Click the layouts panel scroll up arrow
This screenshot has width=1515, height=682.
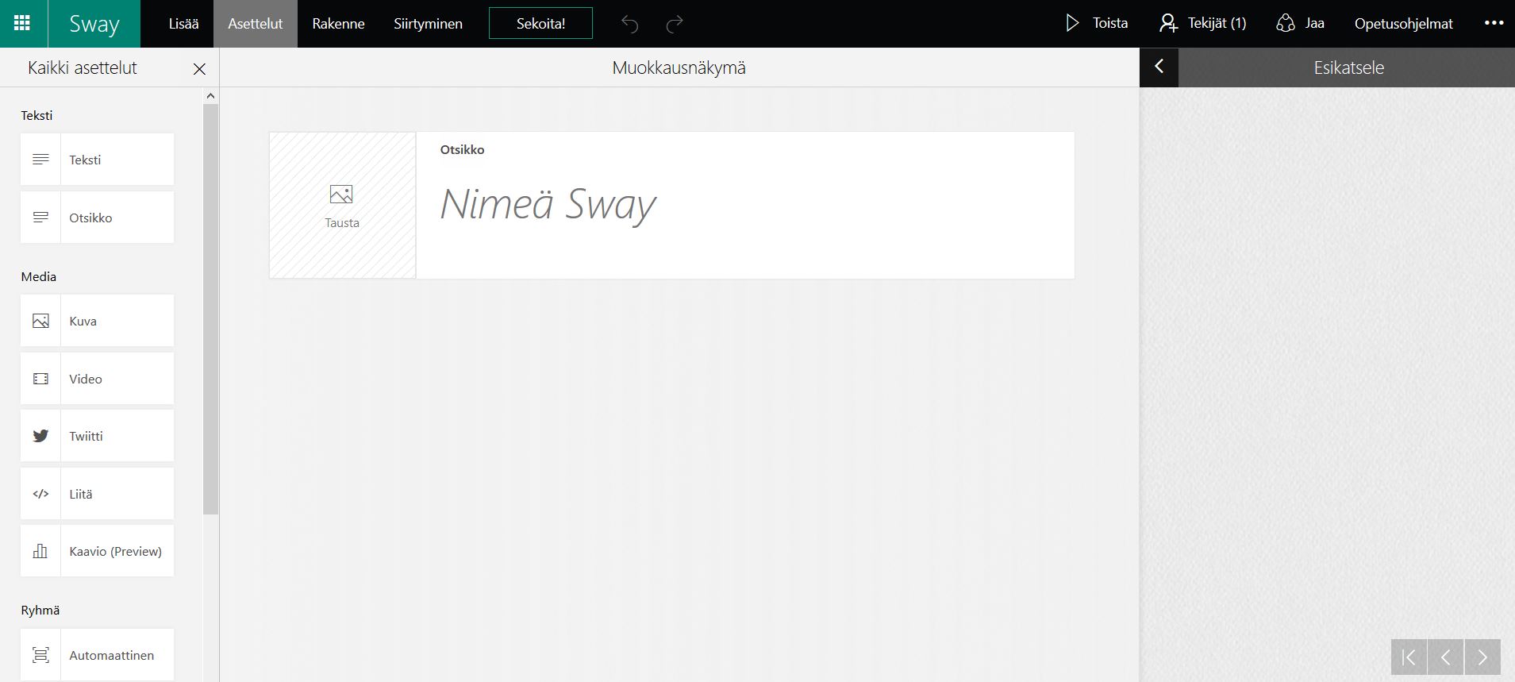[x=210, y=96]
